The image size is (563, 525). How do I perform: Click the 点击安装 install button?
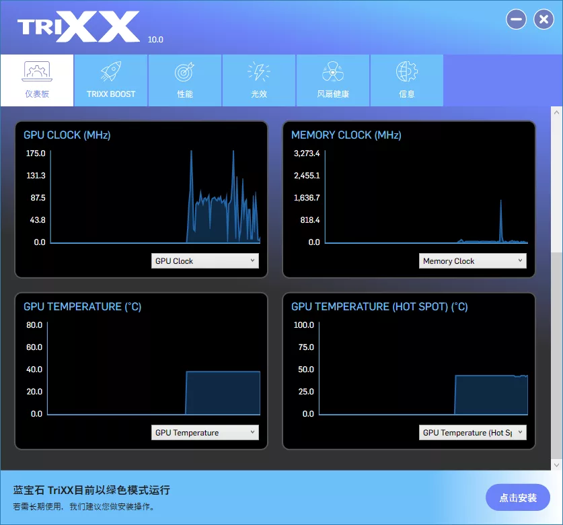coord(518,497)
